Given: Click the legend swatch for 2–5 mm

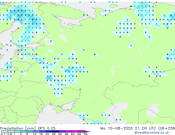Looking at the screenshot, I should click(24, 131).
